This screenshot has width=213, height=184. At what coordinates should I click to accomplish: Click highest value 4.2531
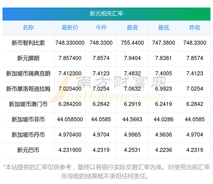tap(132, 150)
